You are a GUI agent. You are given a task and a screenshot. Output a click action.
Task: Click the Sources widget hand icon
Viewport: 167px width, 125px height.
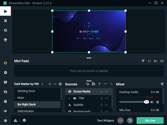(88, 84)
